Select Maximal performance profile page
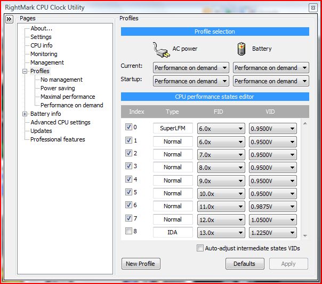 pyautogui.click(x=68, y=97)
